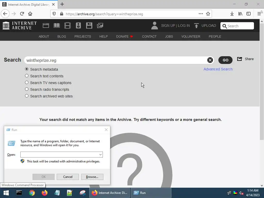Click SIGN UP link
The height and width of the screenshot is (198, 264).
point(168,26)
